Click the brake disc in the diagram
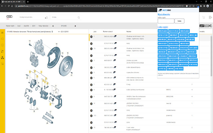Screen dimensions: 213x133 pyautogui.click(x=66, y=66)
